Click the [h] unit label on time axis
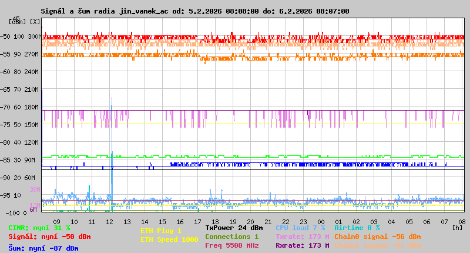The width and height of the screenshot is (470, 253). pos(457,227)
